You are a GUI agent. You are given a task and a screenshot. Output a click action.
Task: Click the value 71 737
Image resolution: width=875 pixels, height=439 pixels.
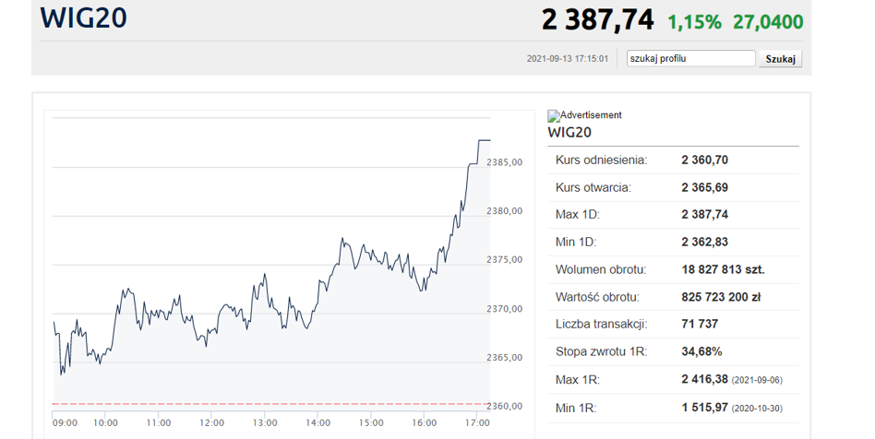click(700, 324)
